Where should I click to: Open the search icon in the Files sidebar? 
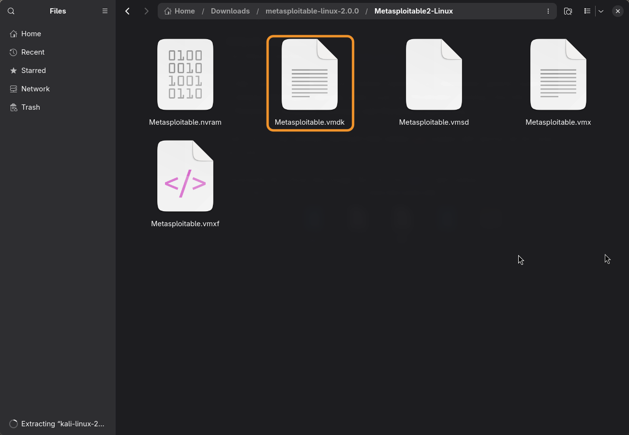click(x=11, y=11)
